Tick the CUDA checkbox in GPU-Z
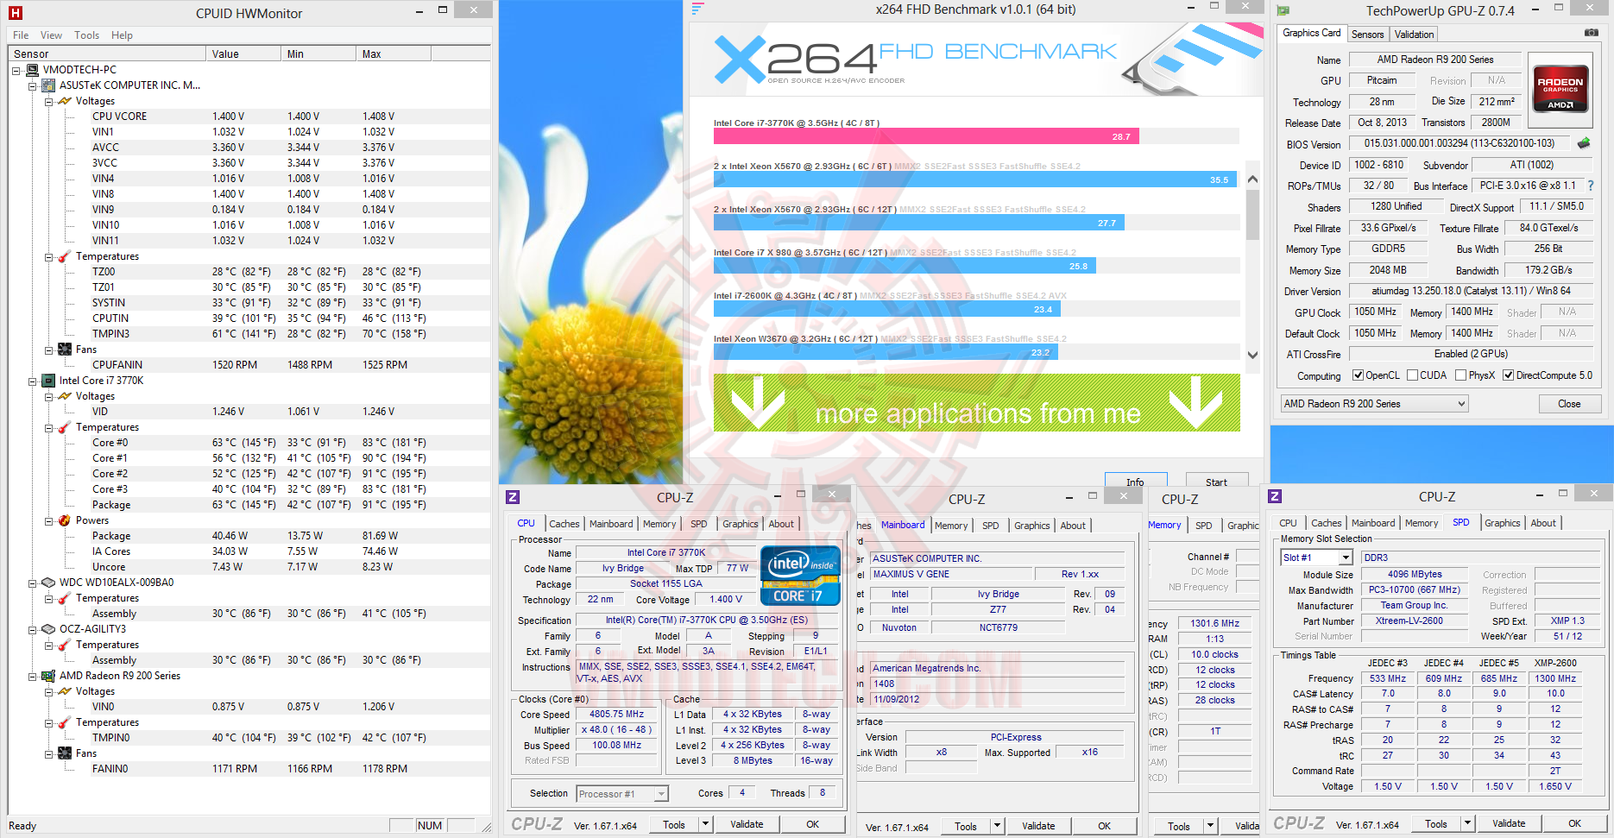This screenshot has height=838, width=1614. point(1413,375)
